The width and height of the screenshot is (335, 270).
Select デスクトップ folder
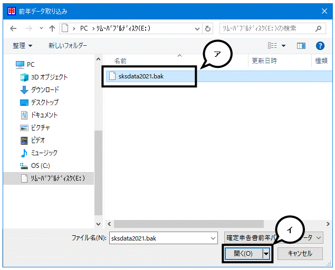coord(39,102)
